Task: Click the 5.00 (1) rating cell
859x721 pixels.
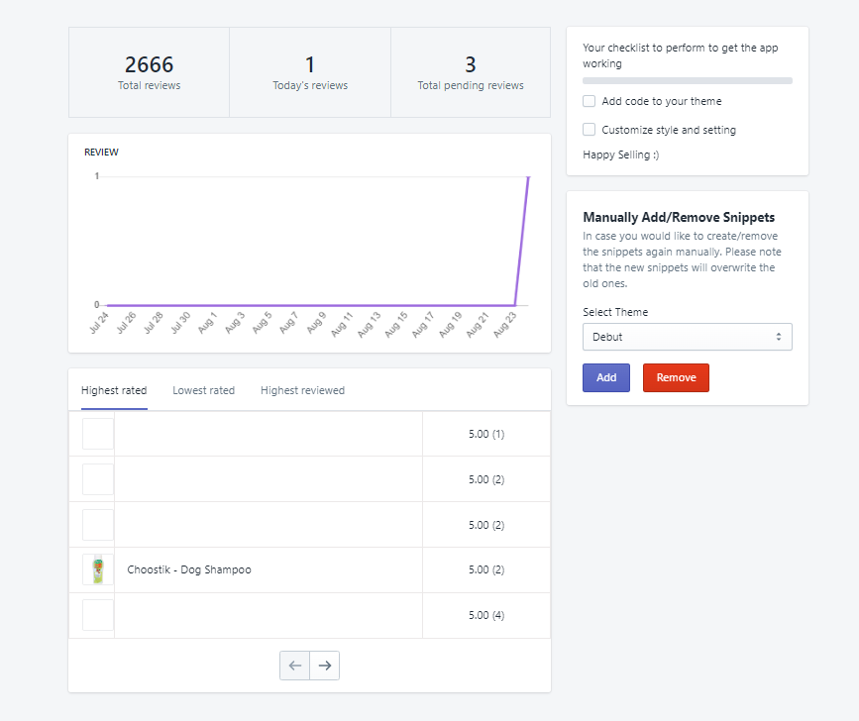Action: pos(486,434)
